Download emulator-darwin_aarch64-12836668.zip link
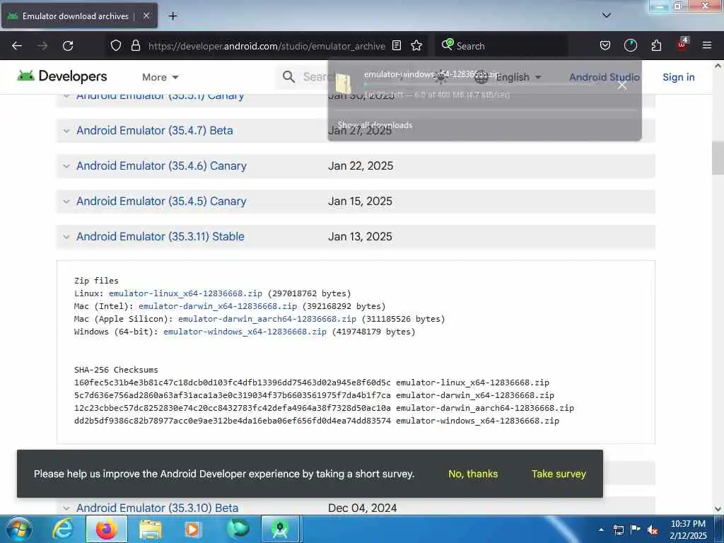The height and width of the screenshot is (543, 724). pos(267,319)
